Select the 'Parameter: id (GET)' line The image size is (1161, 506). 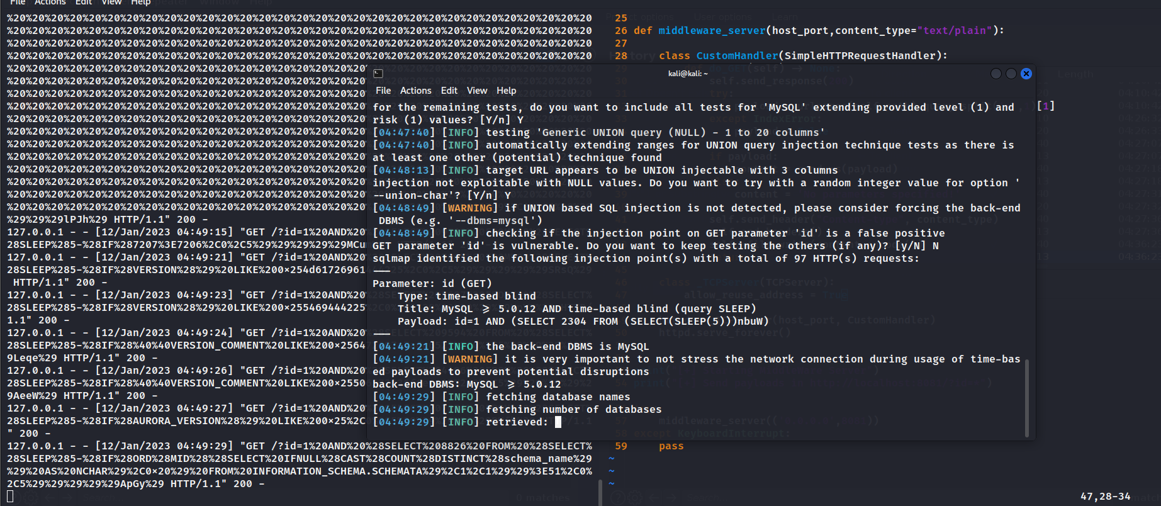click(x=432, y=283)
